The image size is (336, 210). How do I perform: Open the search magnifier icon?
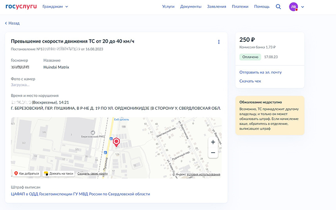[278, 7]
